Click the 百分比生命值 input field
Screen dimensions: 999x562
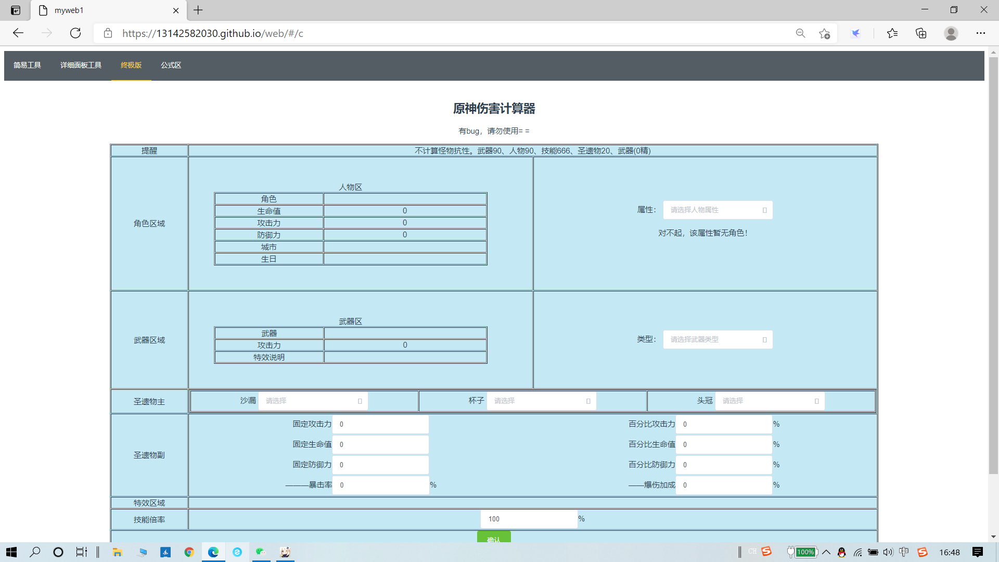tap(724, 444)
